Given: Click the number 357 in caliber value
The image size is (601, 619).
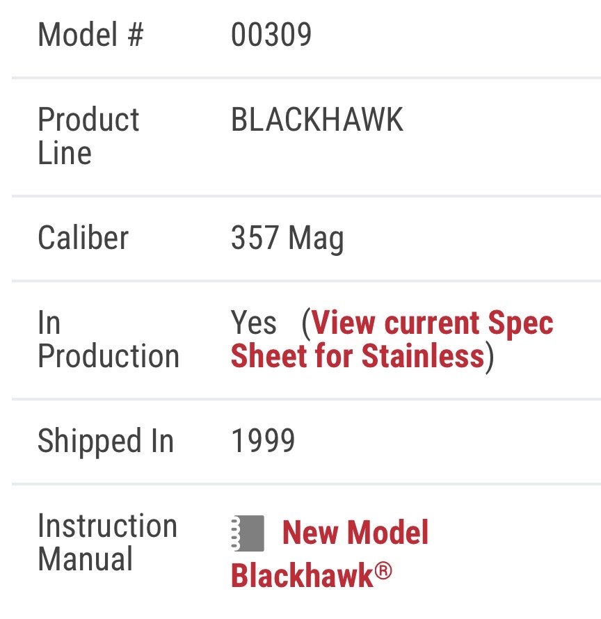Looking at the screenshot, I should coord(255,238).
